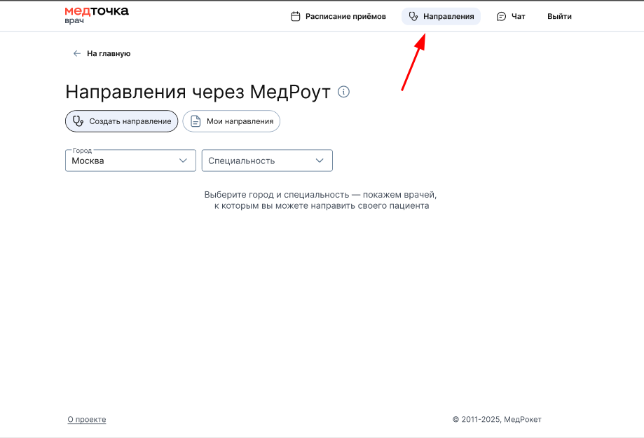Open the info icon beside the heading

tap(343, 92)
